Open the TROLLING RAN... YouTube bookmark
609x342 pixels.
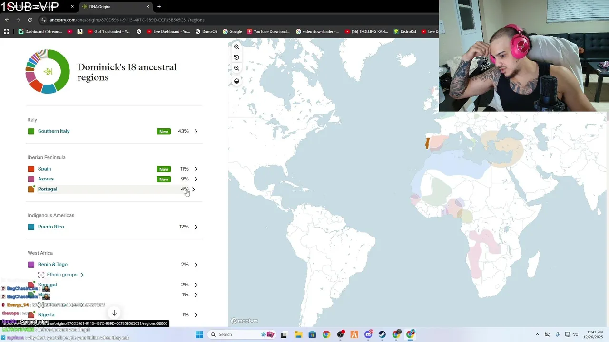point(366,32)
